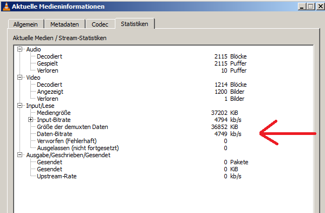Click the value 36852 KiB
Screen dimensions: 325x213
click(224, 127)
